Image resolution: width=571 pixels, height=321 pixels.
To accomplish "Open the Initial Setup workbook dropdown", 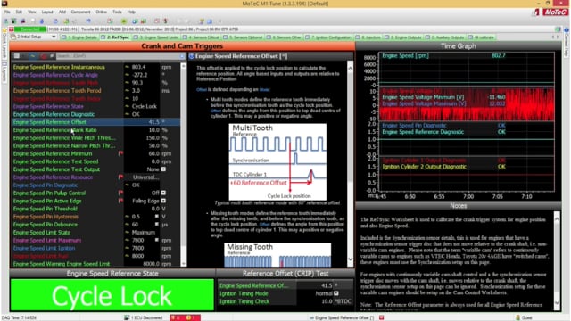I will (54, 37).
